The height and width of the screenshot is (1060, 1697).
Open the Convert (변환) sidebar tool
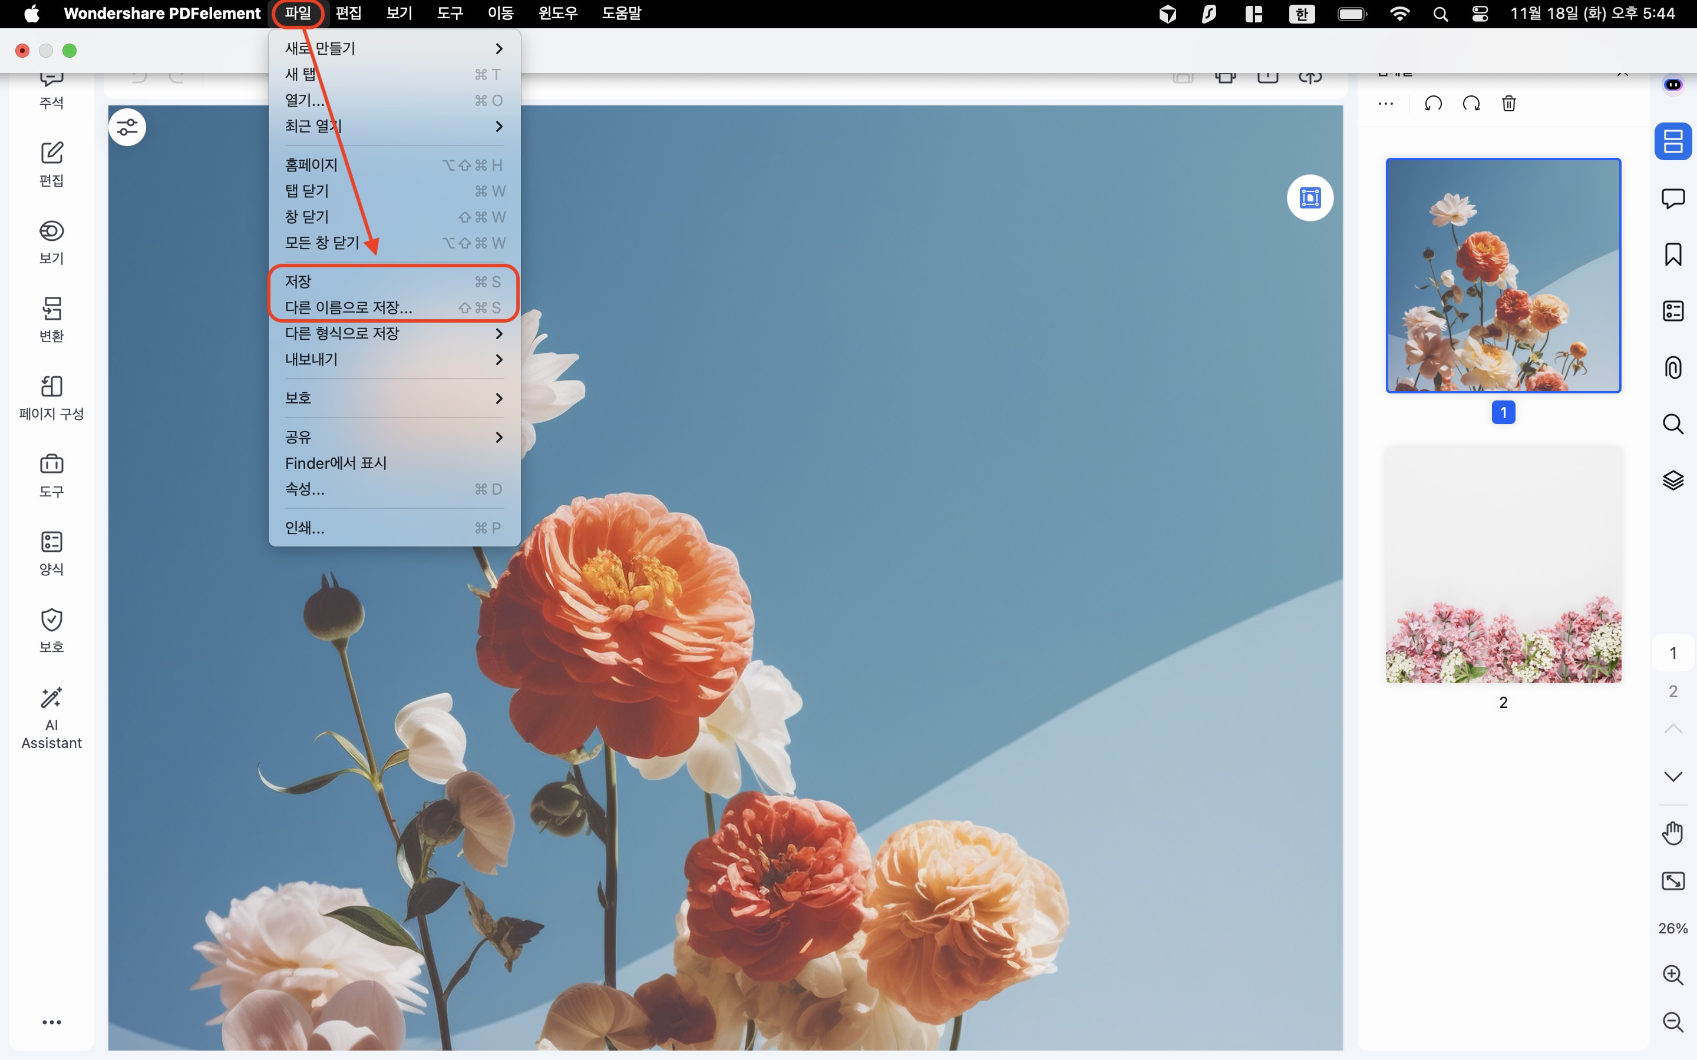point(51,319)
